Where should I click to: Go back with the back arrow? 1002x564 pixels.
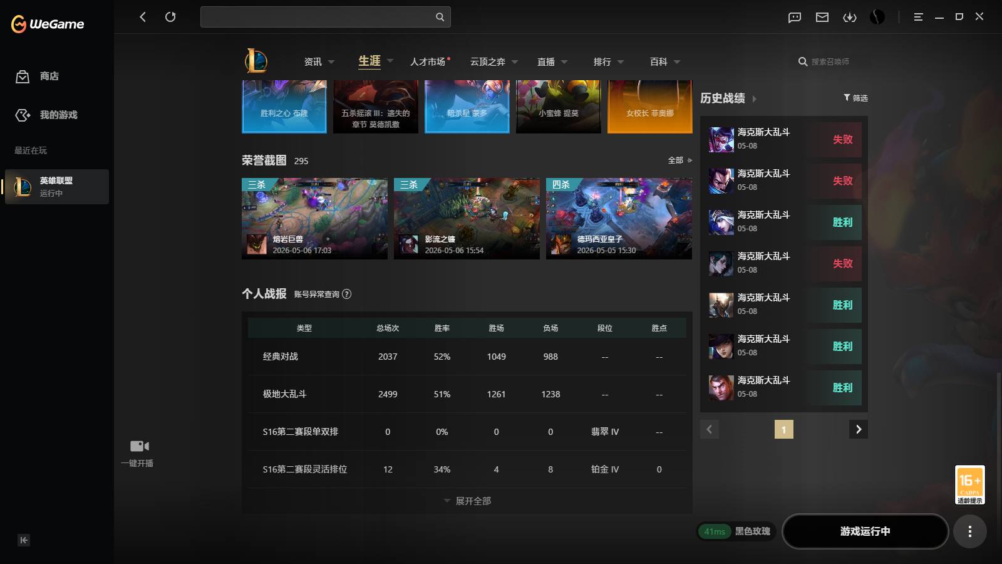(143, 17)
